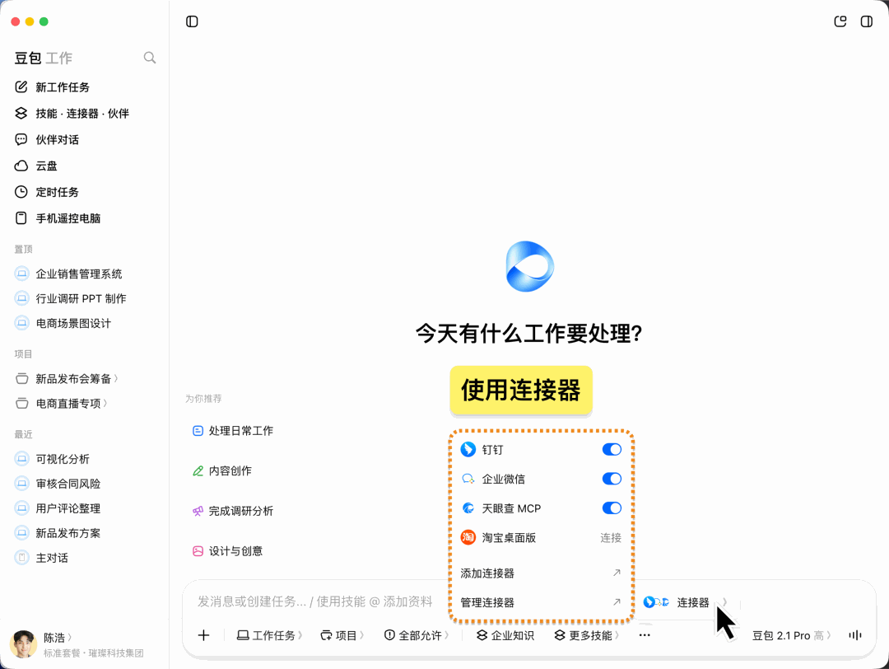
Task: Open the 豆包 2.1 Pro model selector
Action: (x=792, y=635)
